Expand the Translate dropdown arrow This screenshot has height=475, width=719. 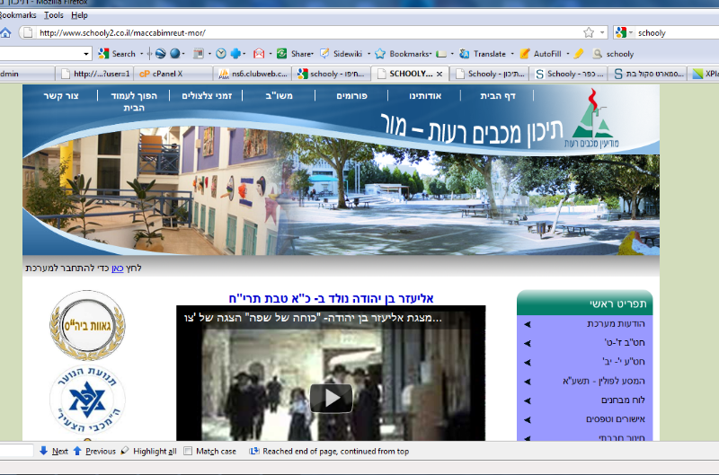(512, 54)
